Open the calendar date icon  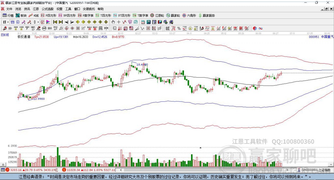point(143,22)
